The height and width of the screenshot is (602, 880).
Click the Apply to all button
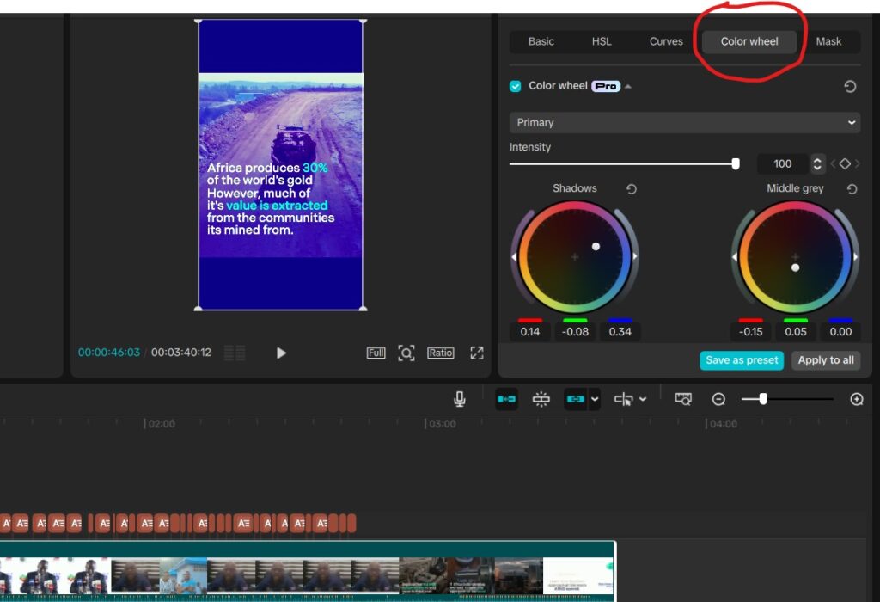coord(825,360)
